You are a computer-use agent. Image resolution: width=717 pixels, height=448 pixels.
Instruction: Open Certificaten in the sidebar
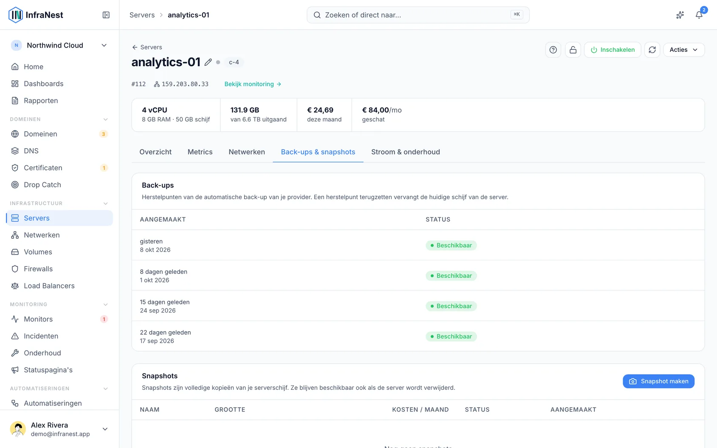pyautogui.click(x=59, y=168)
